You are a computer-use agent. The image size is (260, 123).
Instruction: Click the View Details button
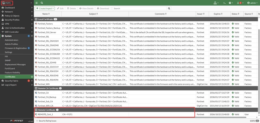(86, 9)
